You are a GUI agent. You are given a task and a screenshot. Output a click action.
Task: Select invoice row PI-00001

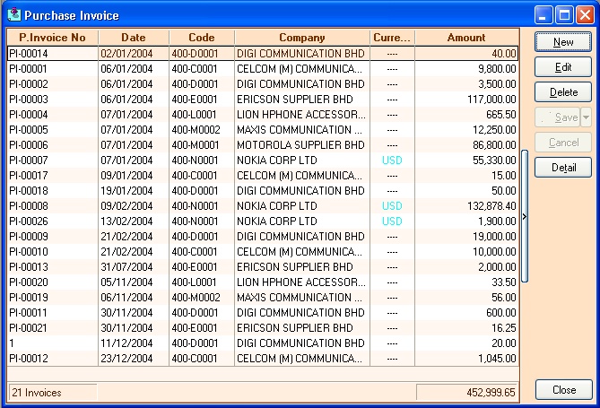(263, 69)
